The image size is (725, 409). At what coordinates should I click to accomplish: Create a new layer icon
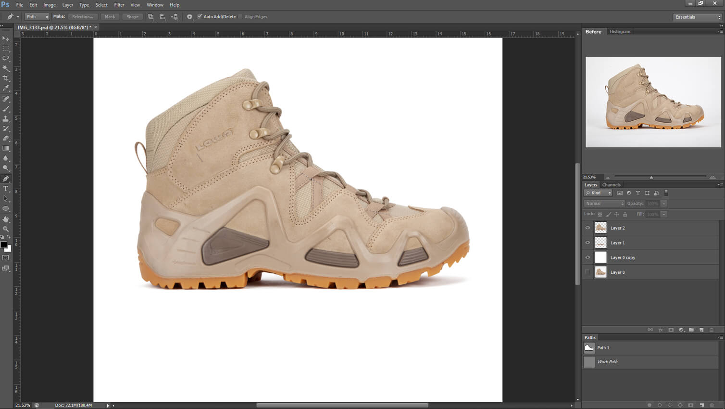pos(701,330)
